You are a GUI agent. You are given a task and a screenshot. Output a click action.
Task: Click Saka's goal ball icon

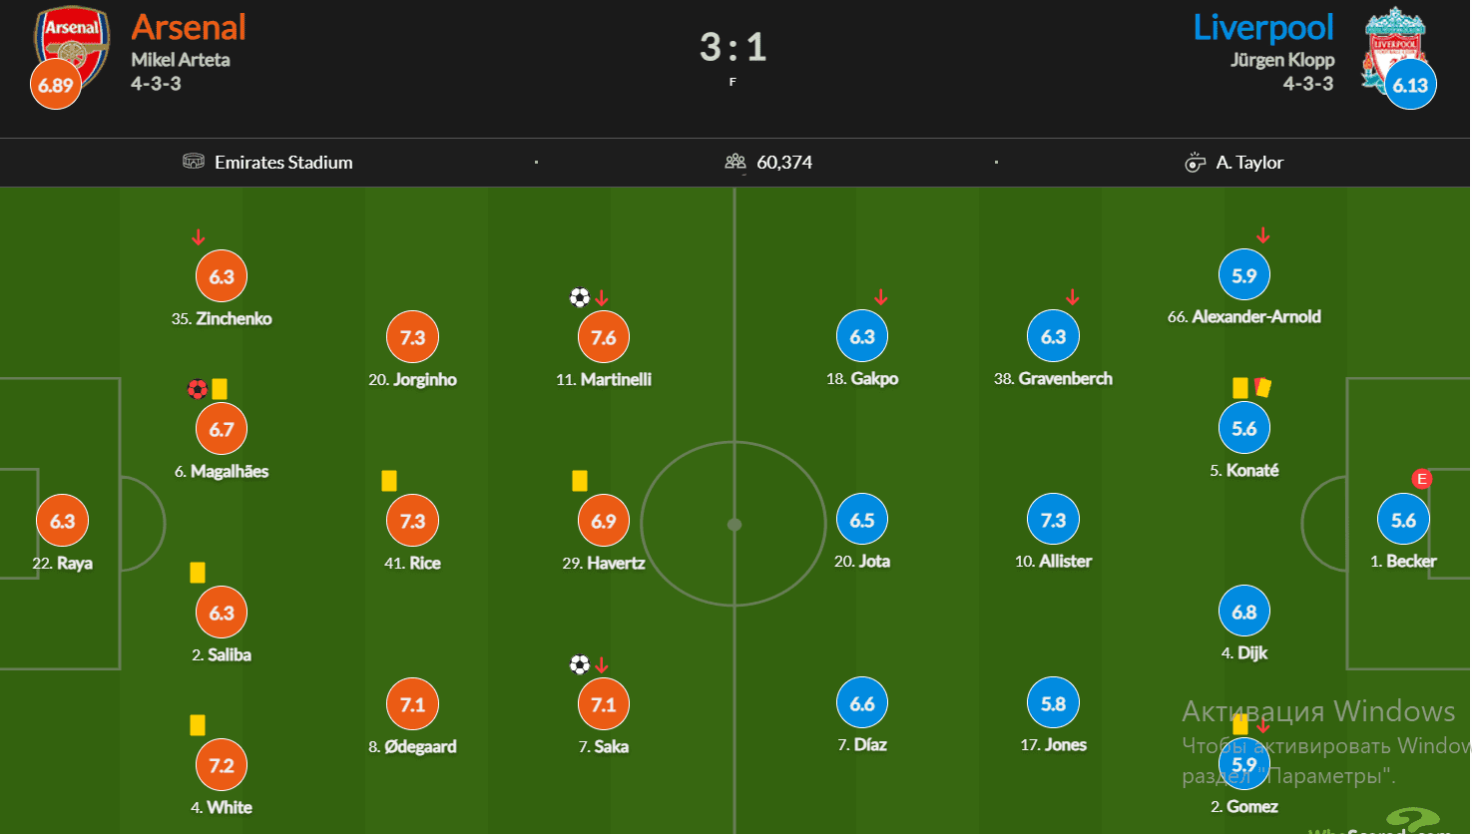[x=580, y=664]
